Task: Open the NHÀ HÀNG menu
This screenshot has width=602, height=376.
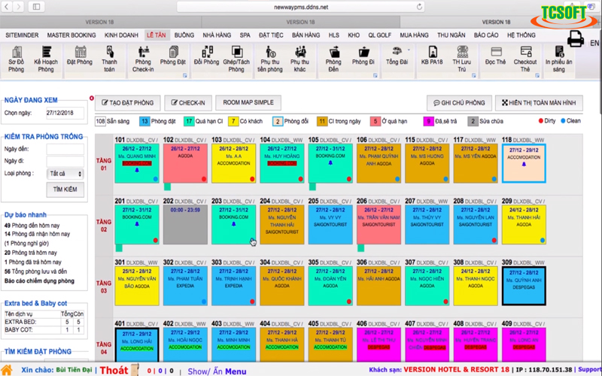Action: click(x=217, y=35)
